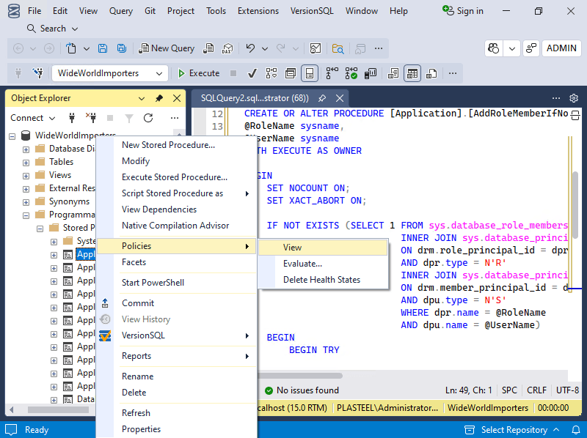
Task: Click Include Live Query Statistics icon
Action: 351,73
